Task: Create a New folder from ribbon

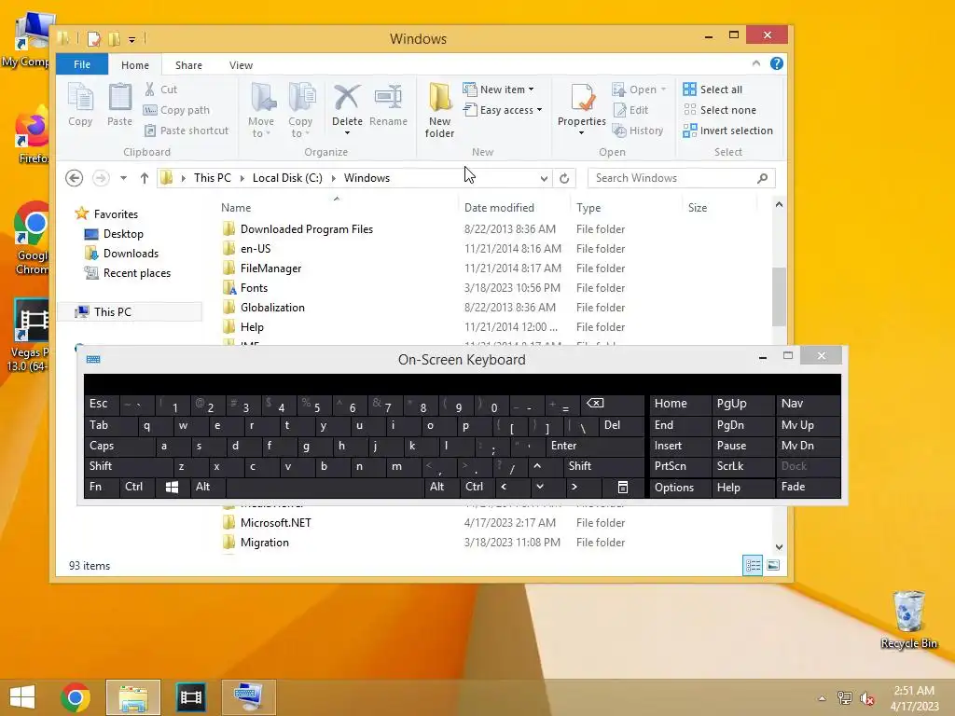Action: pos(439,110)
